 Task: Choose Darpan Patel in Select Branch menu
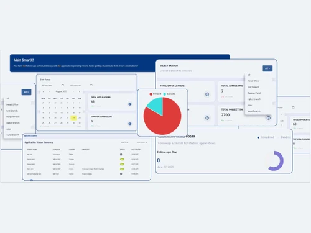tap(254, 93)
